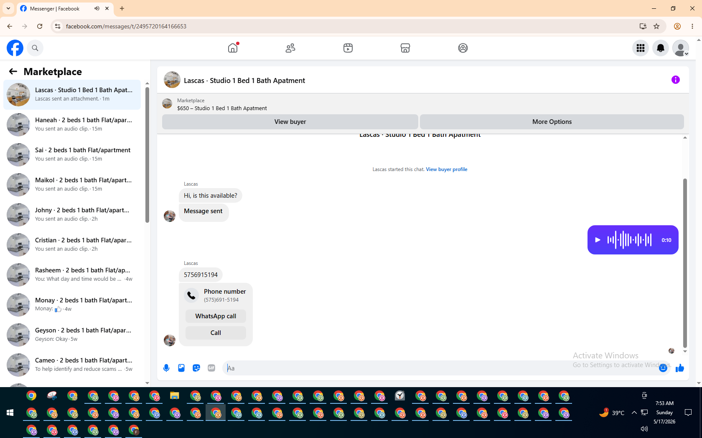702x438 pixels.
Task: Send a thumbs-up like
Action: click(x=680, y=368)
